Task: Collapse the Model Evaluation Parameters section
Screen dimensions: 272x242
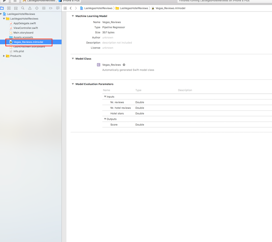Action: click(x=73, y=84)
